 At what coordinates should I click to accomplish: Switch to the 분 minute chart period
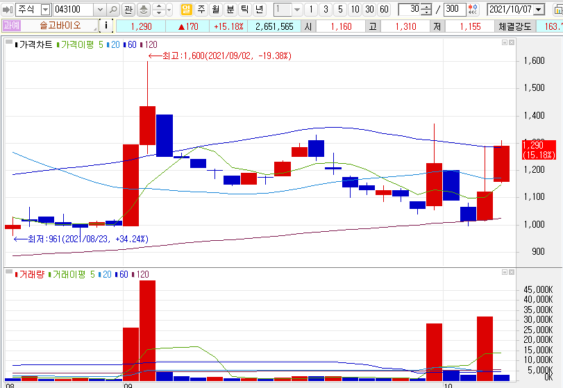click(x=230, y=9)
